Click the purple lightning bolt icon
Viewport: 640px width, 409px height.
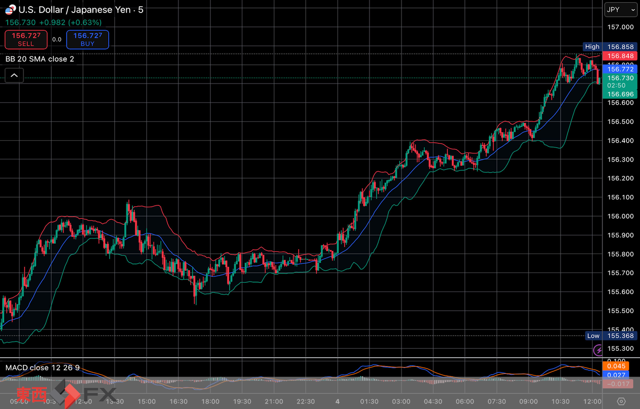[x=598, y=350]
